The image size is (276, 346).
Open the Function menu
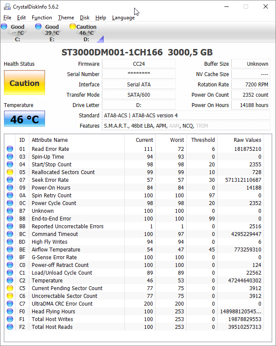tap(42, 18)
